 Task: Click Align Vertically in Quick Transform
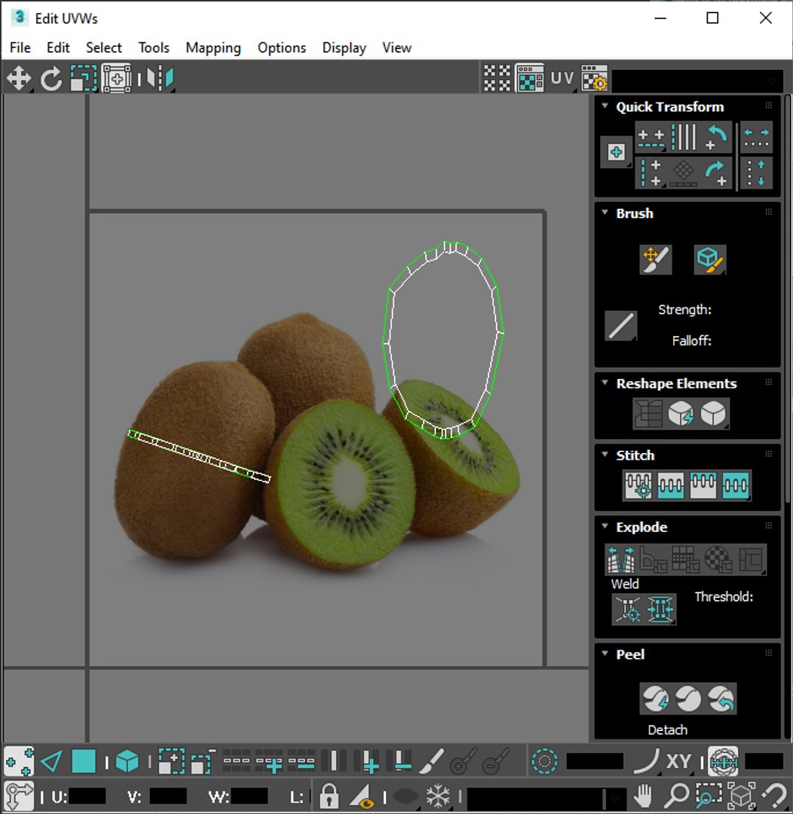point(651,173)
